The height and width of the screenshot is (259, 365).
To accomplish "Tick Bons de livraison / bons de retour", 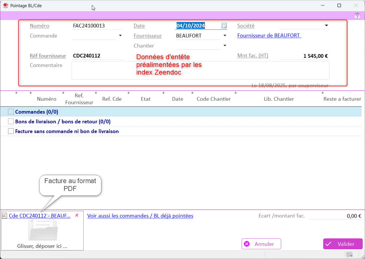I will tap(11, 121).
